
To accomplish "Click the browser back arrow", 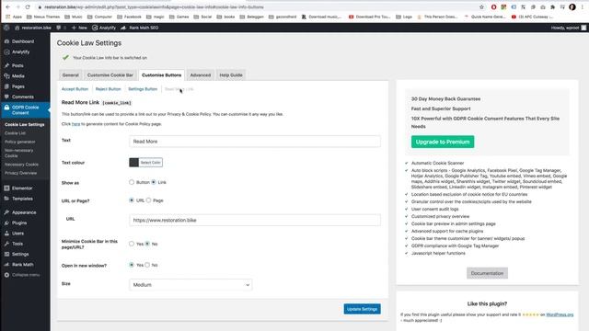I will (x=8, y=7).
